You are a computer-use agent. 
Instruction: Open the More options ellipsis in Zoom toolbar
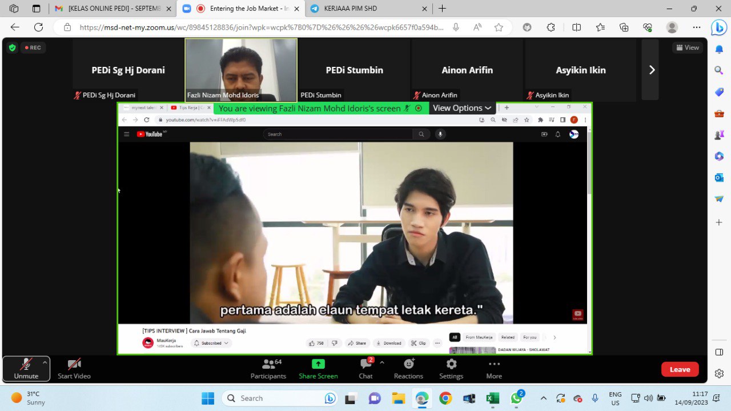click(x=494, y=369)
